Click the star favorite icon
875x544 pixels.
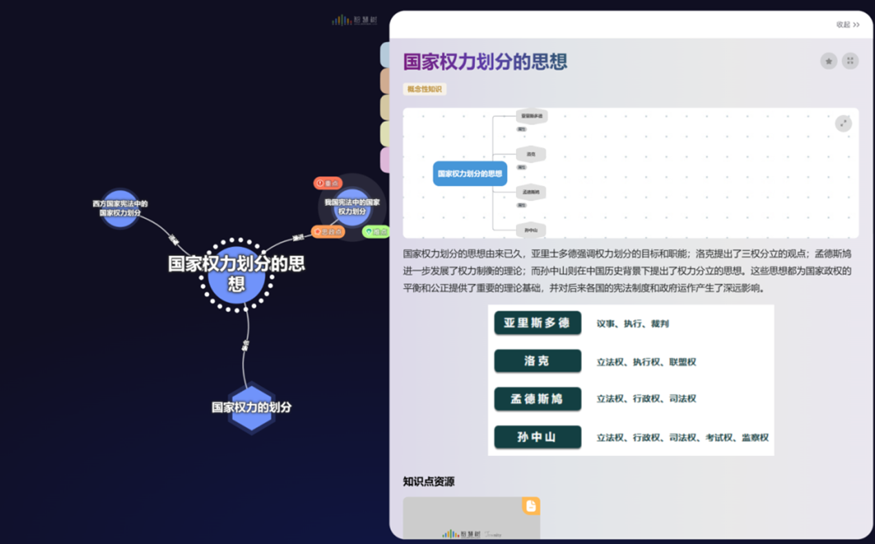tap(828, 61)
